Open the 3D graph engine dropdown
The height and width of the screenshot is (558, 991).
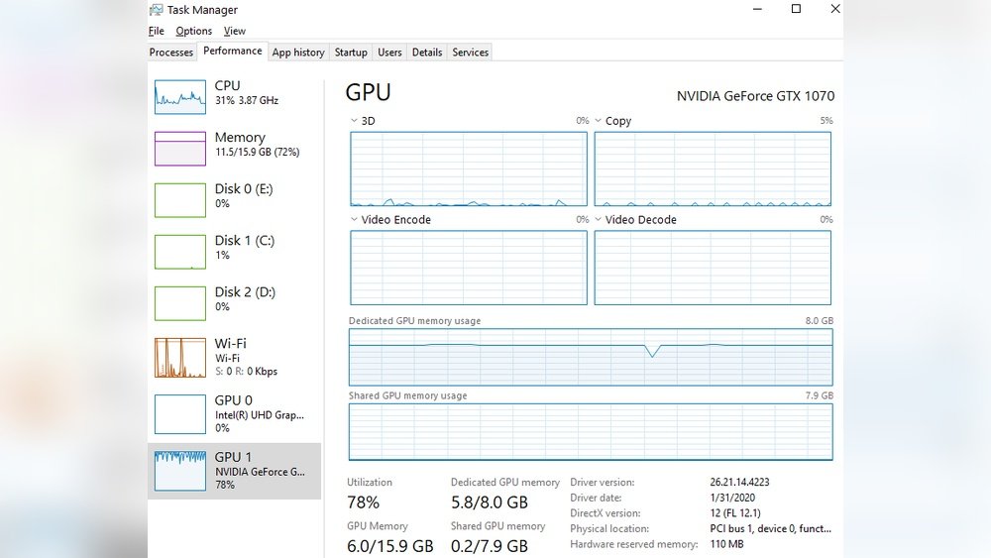coord(355,121)
